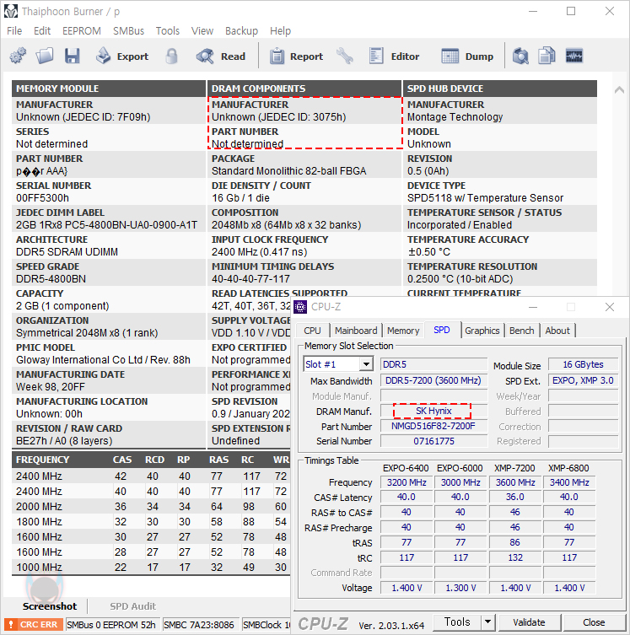Click the Validate button in CPU-Z
The width and height of the screenshot is (630, 635).
pos(529,622)
